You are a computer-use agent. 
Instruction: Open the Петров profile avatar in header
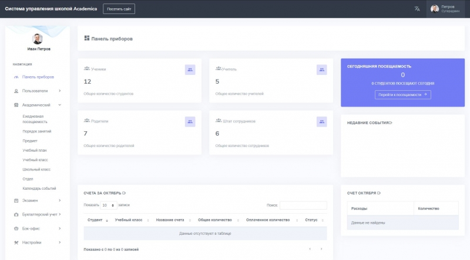pyautogui.click(x=435, y=9)
